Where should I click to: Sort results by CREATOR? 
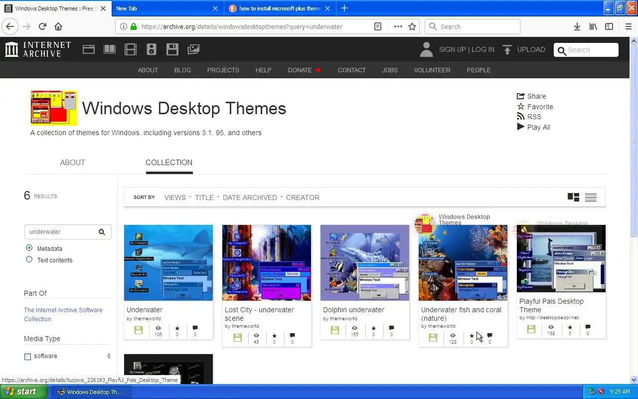click(x=303, y=198)
